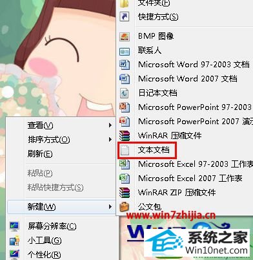Click the 联系人 contact card icon

[125, 51]
